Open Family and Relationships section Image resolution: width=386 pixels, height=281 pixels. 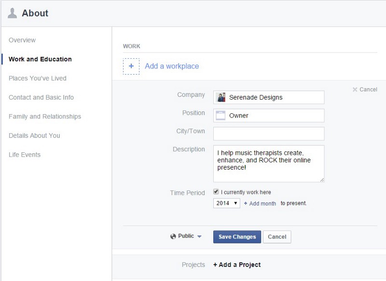[45, 117]
